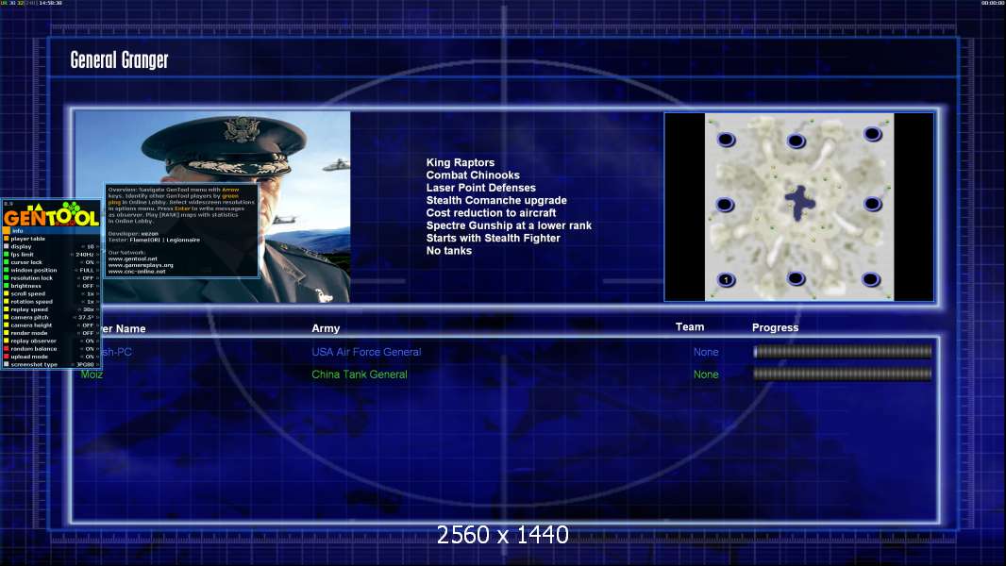This screenshot has width=1006, height=566.
Task: Click the grey square beside screenshot type
Action: click(x=7, y=364)
